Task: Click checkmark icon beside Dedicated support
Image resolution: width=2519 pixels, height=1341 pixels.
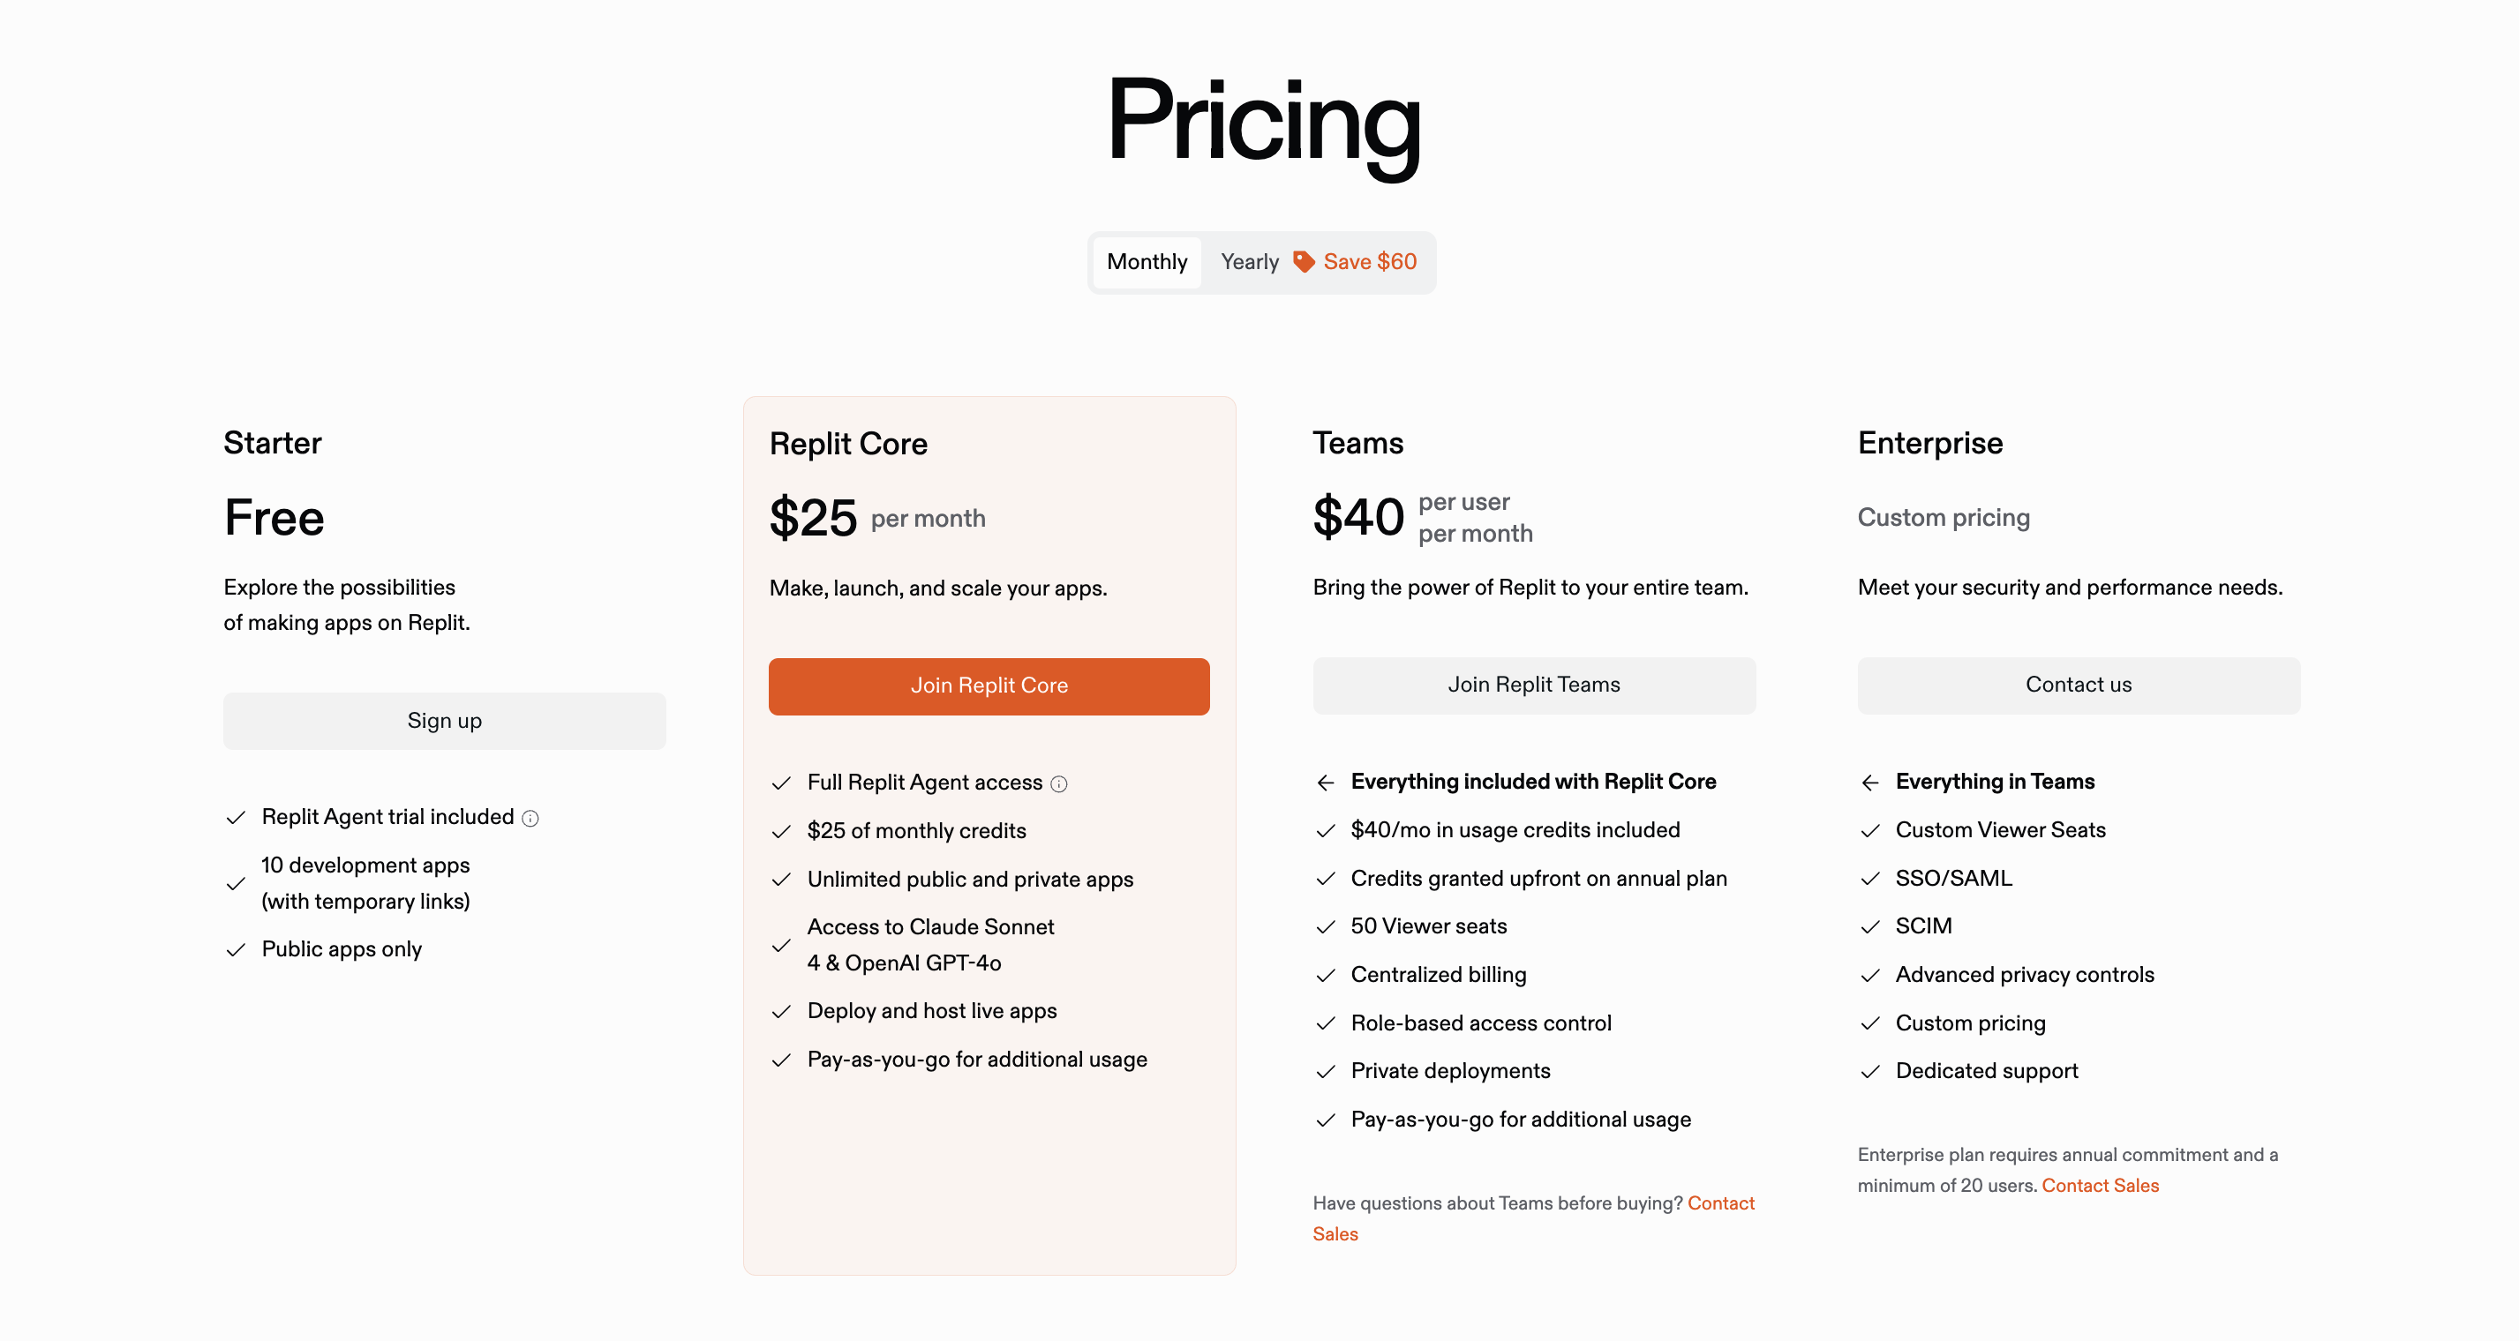Action: click(x=1869, y=1072)
